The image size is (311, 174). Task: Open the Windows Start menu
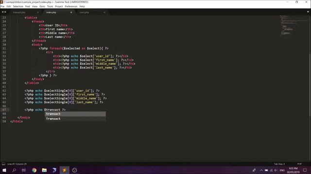click(4, 170)
